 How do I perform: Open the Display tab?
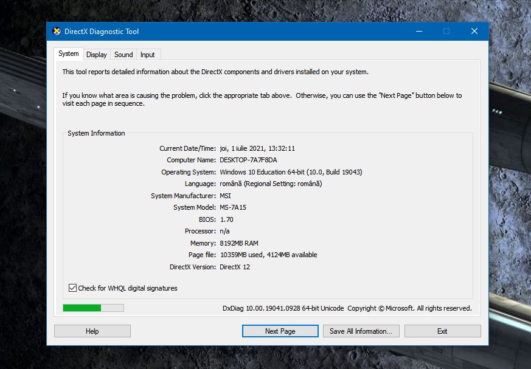[x=97, y=55]
